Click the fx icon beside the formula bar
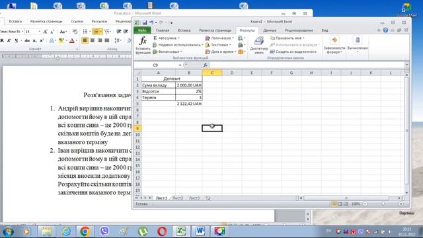423x238 pixels. tap(206, 65)
